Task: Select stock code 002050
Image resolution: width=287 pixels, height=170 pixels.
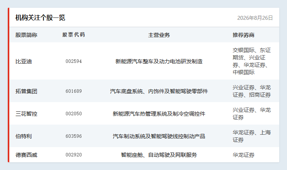Action: pos(74,114)
